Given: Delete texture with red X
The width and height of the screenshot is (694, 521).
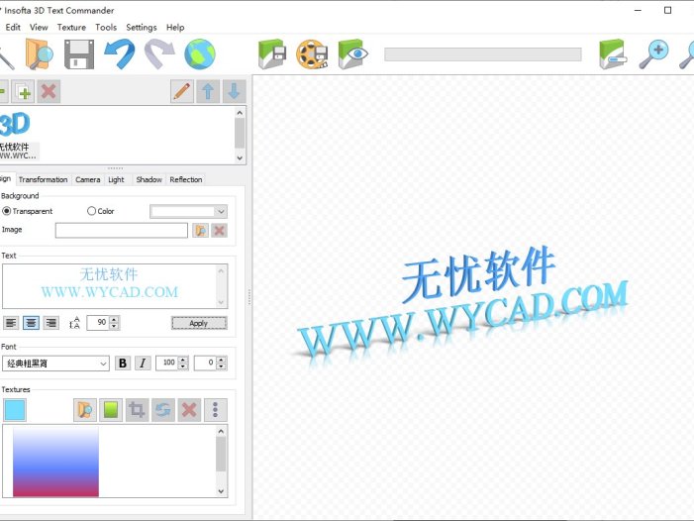Looking at the screenshot, I should point(189,410).
